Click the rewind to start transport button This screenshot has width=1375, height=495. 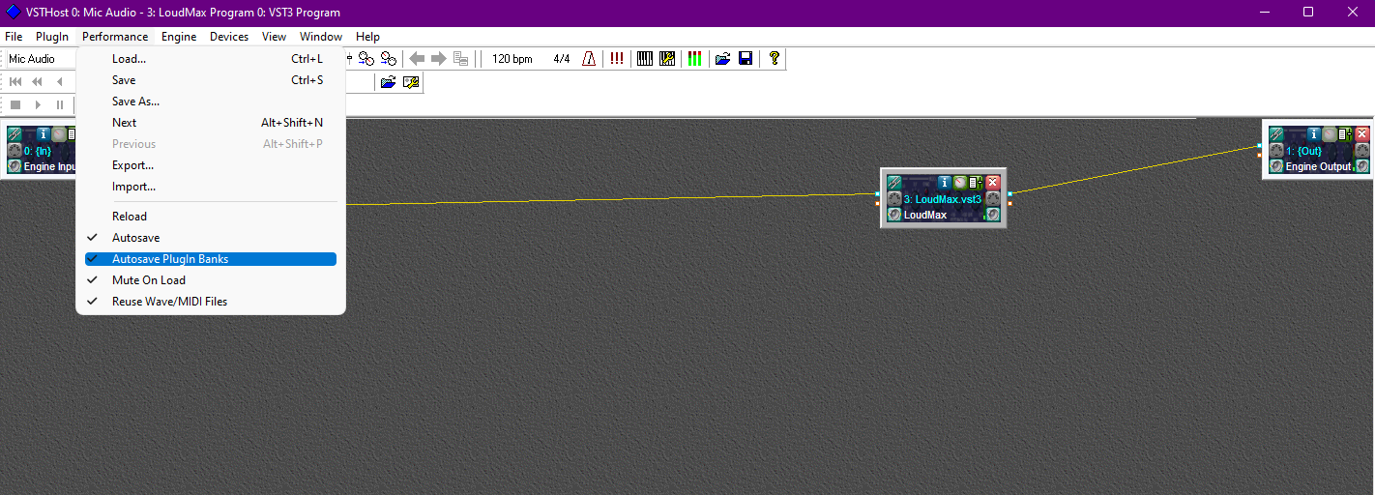point(15,82)
